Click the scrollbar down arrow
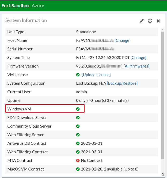Image resolution: width=167 pixels, height=178 pixels. point(162,174)
